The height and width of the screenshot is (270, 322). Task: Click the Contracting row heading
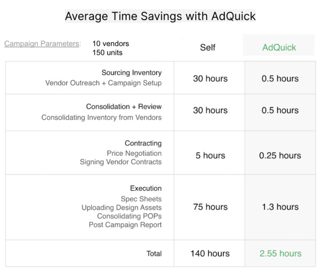click(x=143, y=143)
